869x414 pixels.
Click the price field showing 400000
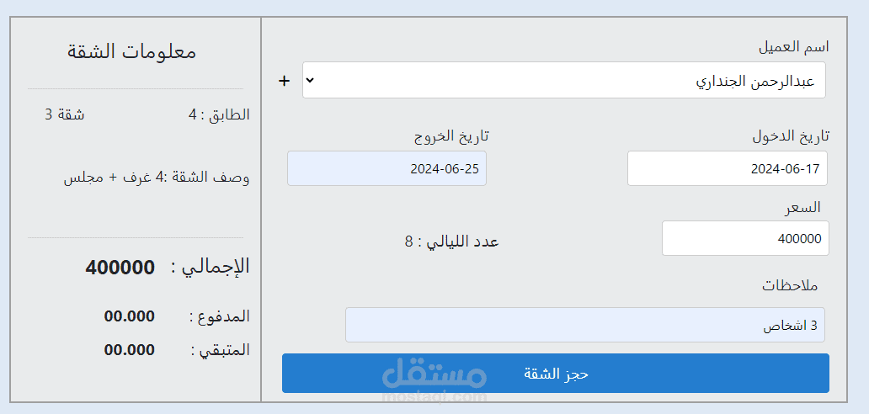coord(745,238)
